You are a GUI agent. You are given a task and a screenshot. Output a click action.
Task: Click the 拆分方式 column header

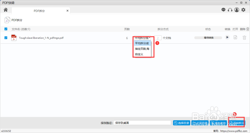click(x=163, y=29)
